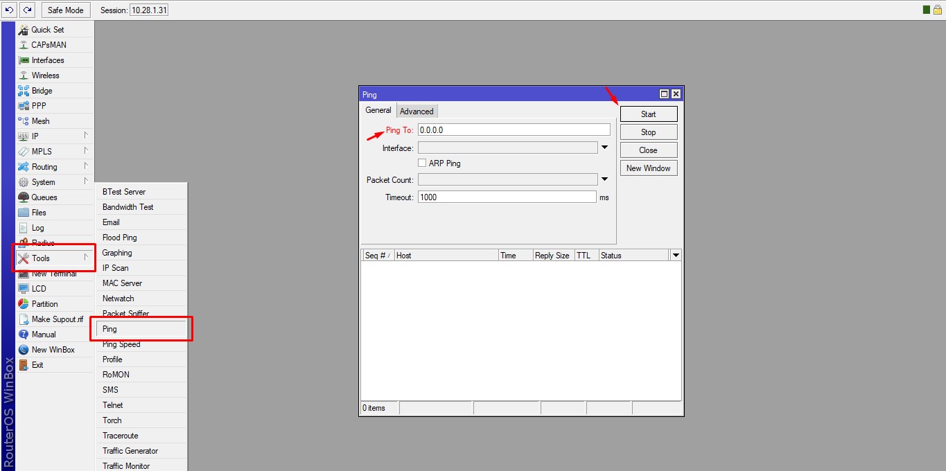Toggle the Safe Mode button
Viewport: 946px width, 471px height.
[x=66, y=10]
